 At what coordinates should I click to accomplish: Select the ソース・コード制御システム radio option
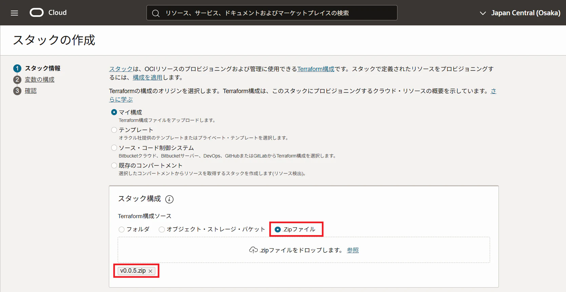coord(114,148)
